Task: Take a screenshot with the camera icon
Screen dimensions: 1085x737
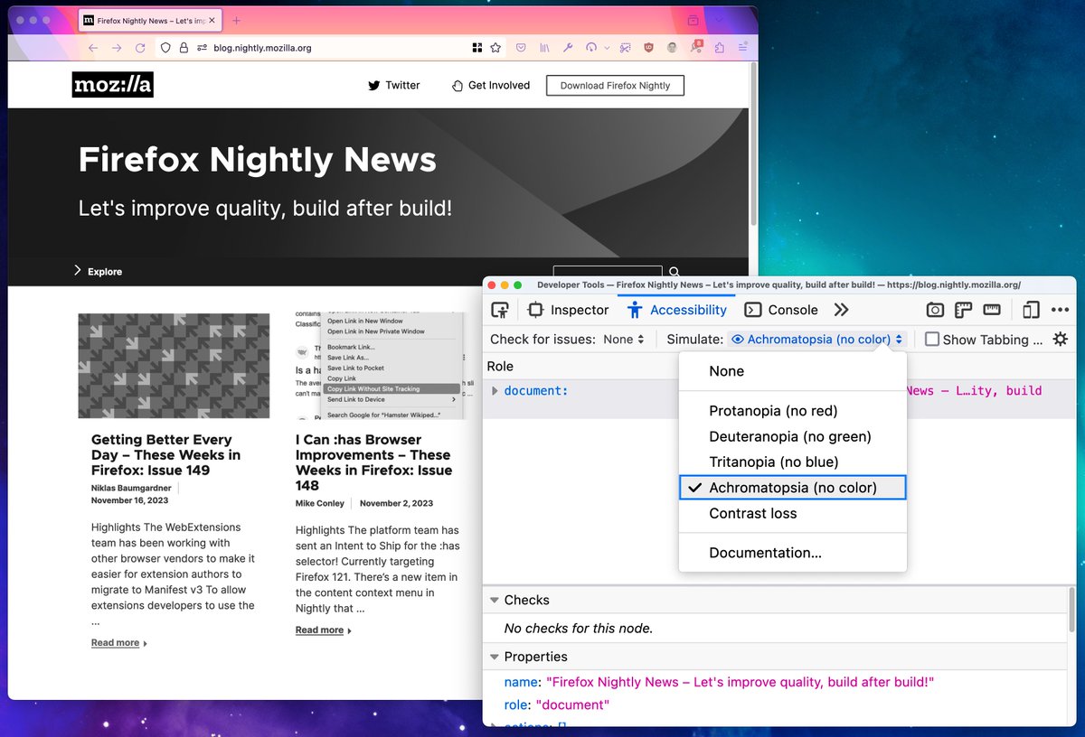Action: pos(936,310)
